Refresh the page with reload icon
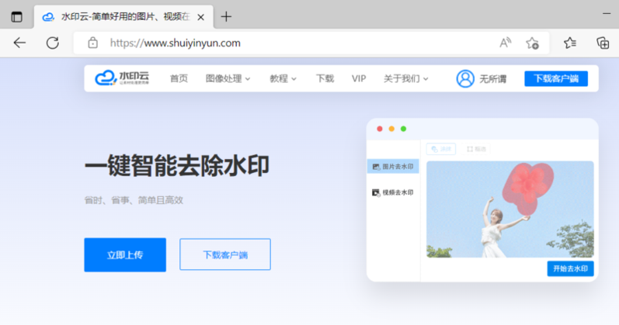The image size is (619, 325). [53, 43]
